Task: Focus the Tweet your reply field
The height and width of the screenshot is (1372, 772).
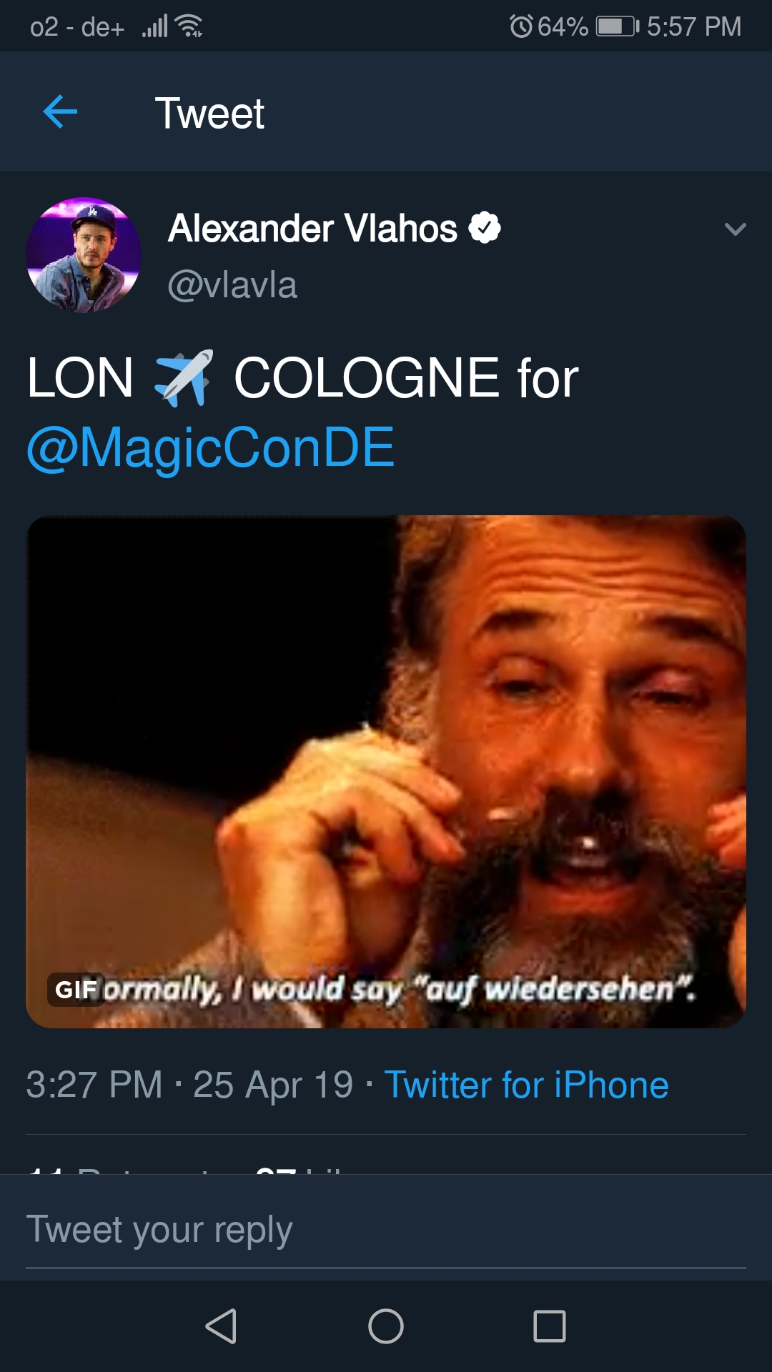Action: pos(386,1231)
